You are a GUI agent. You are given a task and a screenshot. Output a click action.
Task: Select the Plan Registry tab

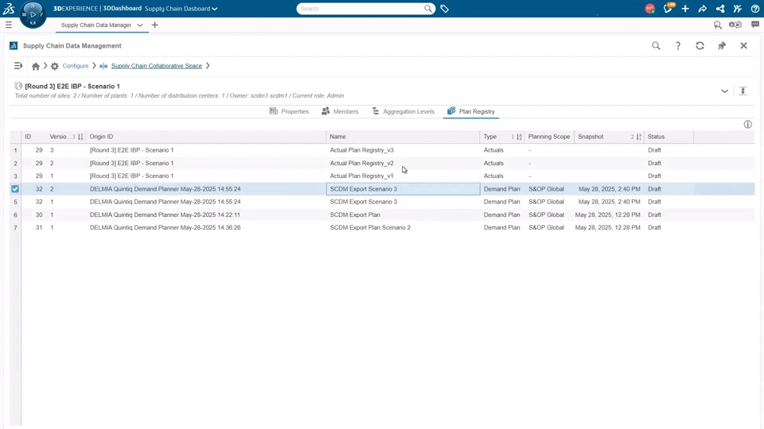(471, 111)
